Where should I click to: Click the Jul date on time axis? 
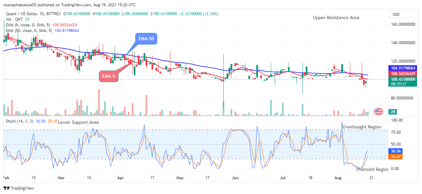click(282, 177)
